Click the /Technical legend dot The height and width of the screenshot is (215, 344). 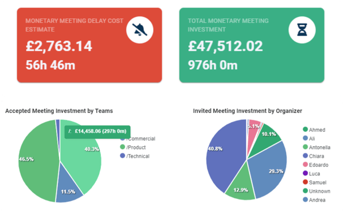(x=123, y=155)
